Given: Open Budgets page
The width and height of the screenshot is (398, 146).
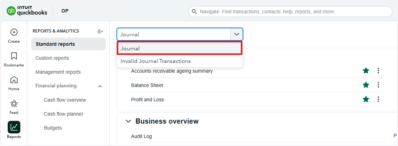Looking at the screenshot, I should [53, 128].
